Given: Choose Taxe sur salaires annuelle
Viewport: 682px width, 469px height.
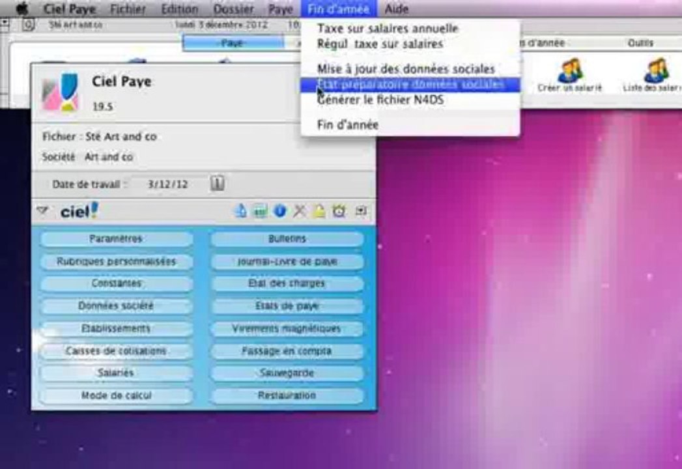Looking at the screenshot, I should tap(410, 28).
